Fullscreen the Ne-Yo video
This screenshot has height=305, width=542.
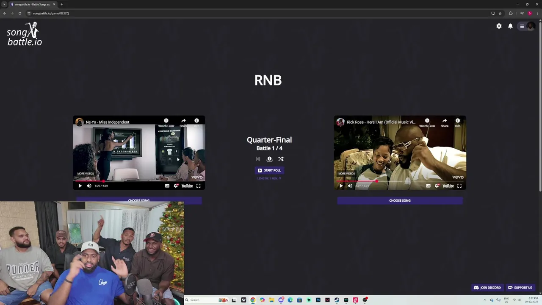click(198, 186)
